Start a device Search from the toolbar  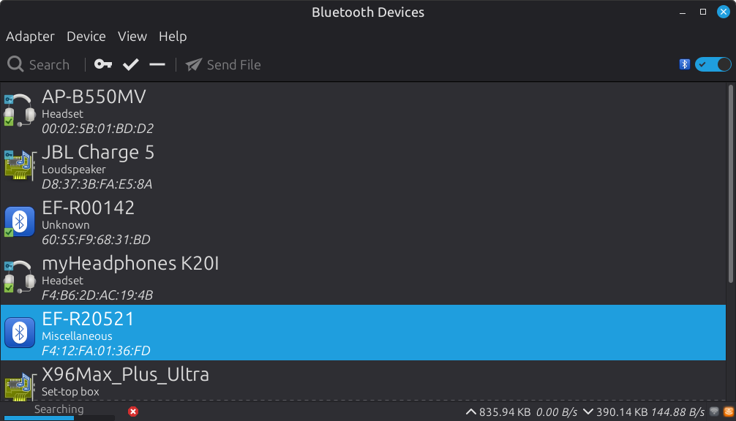[x=39, y=65]
